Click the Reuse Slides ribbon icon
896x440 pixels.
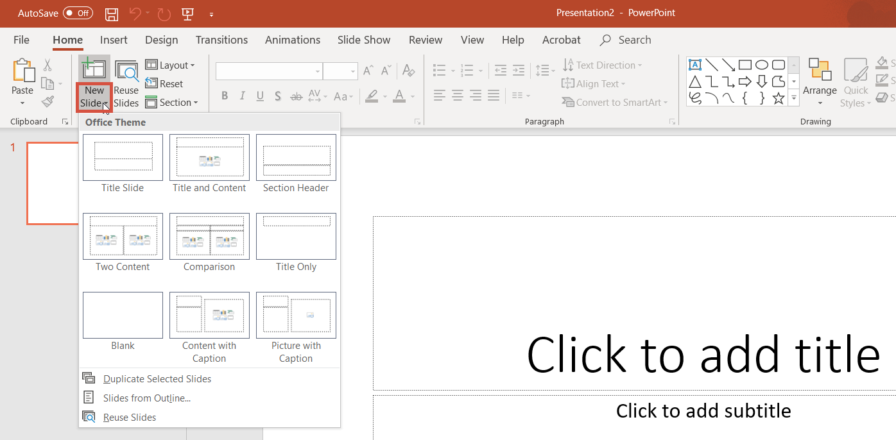pyautogui.click(x=126, y=83)
